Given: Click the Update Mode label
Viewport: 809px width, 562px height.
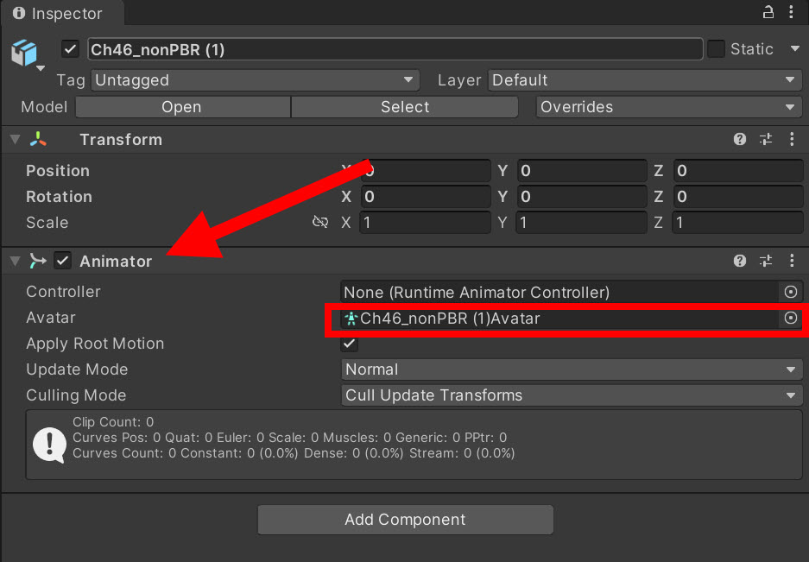Looking at the screenshot, I should click(x=77, y=369).
